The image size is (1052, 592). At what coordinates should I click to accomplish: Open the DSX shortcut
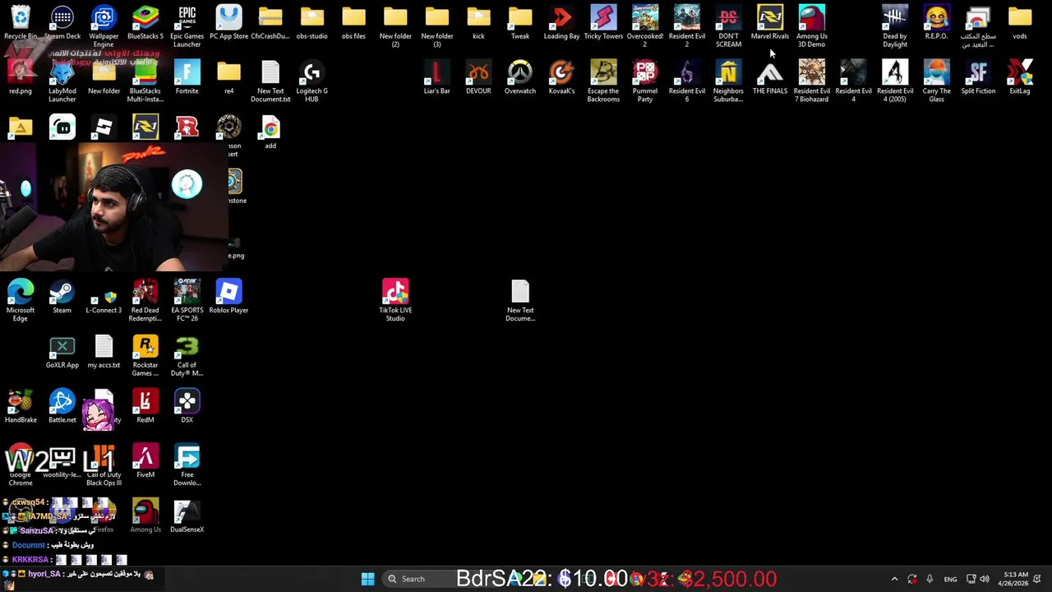point(187,406)
